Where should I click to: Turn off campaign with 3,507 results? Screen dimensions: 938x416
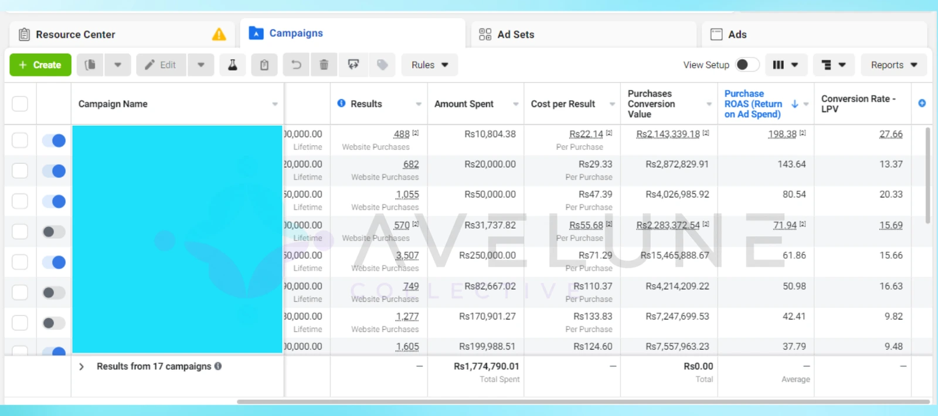pos(54,262)
